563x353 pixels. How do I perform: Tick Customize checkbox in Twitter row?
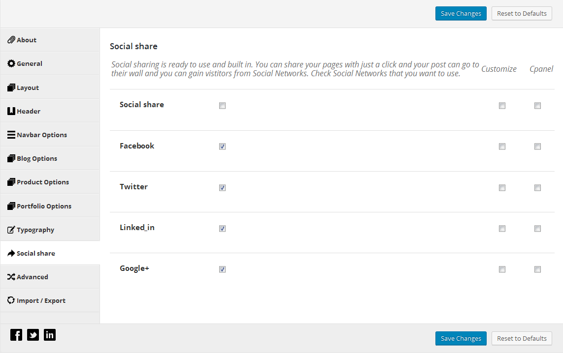click(x=502, y=187)
